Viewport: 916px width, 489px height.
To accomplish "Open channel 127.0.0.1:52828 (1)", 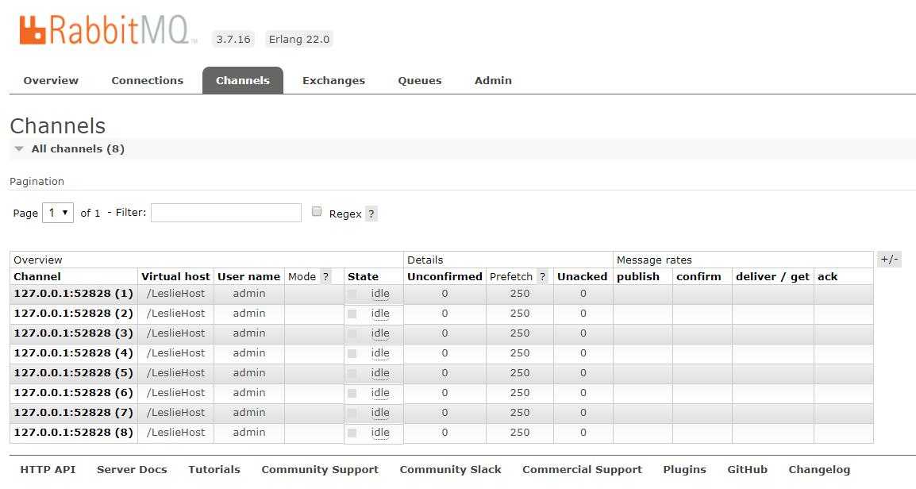I will coord(74,293).
